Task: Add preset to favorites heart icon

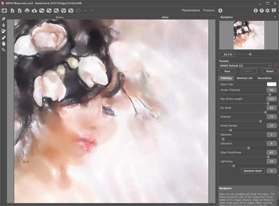Action: tap(276, 66)
